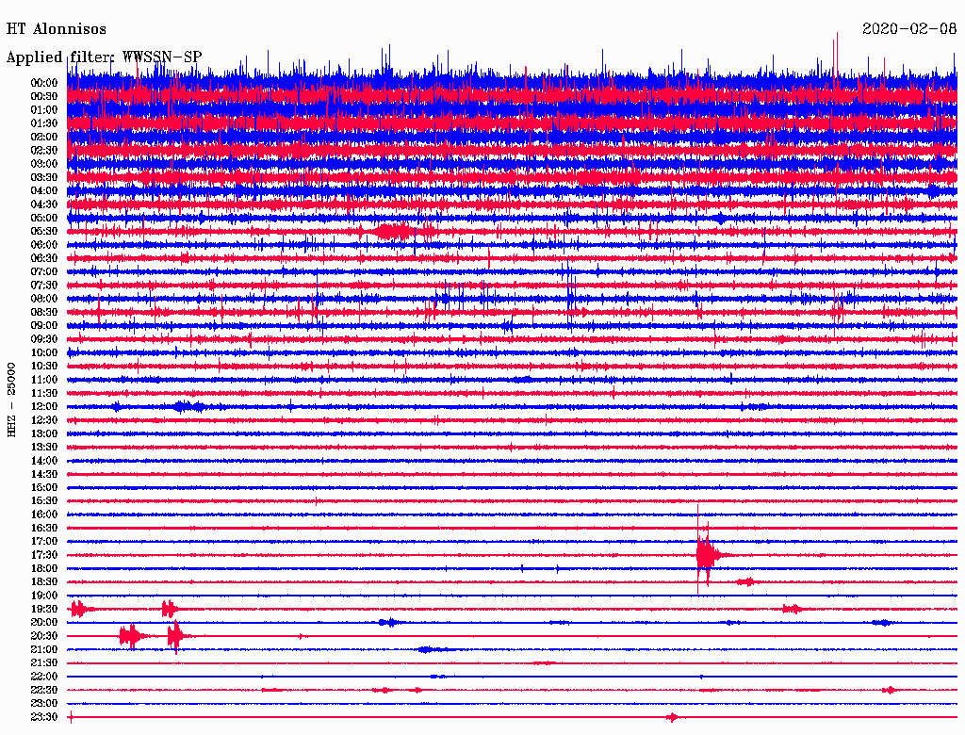Select the 06:00 time row label
Screen dimensions: 965x735
(44, 245)
